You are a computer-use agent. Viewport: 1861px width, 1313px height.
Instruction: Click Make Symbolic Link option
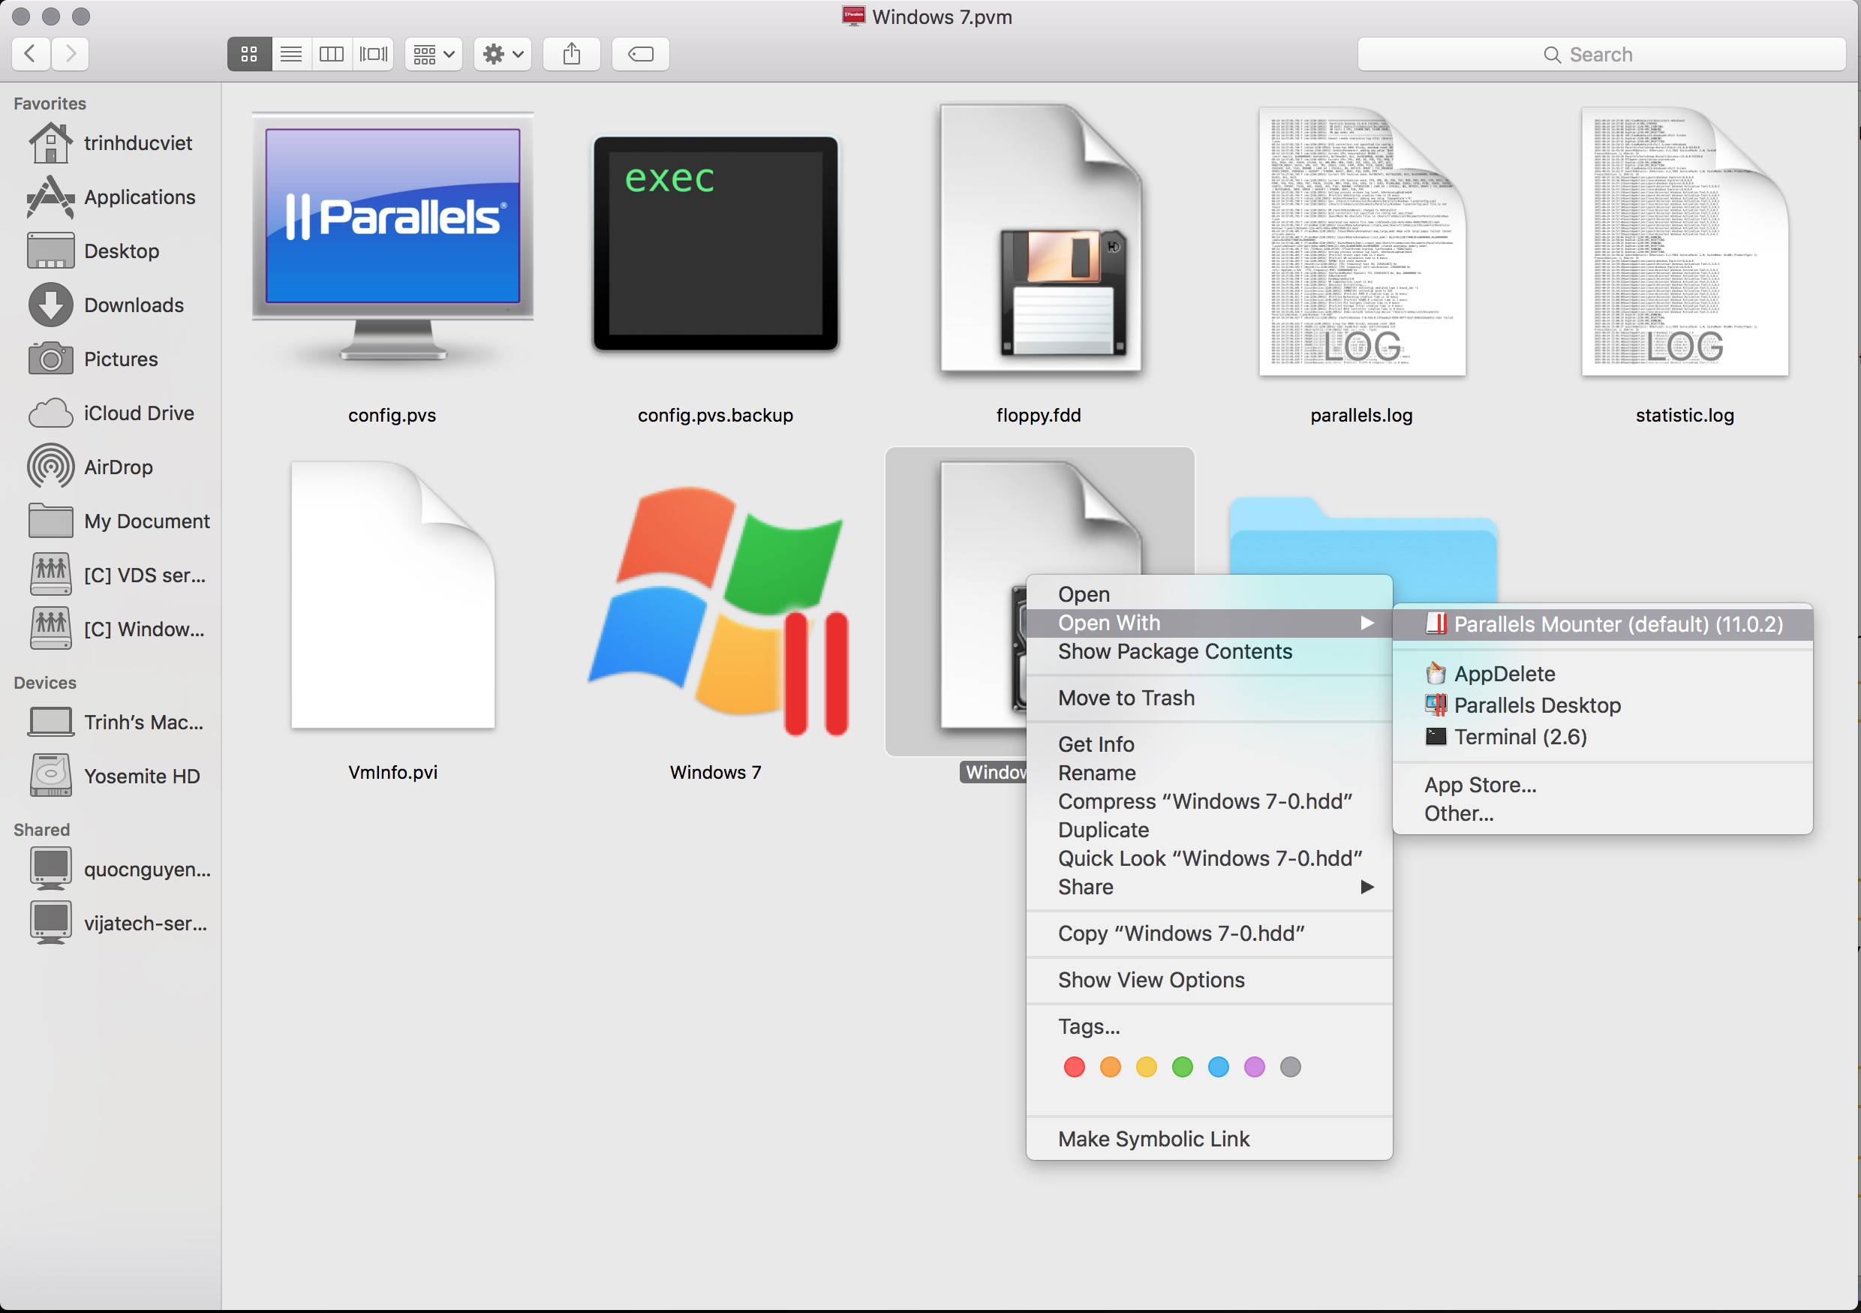1153,1138
